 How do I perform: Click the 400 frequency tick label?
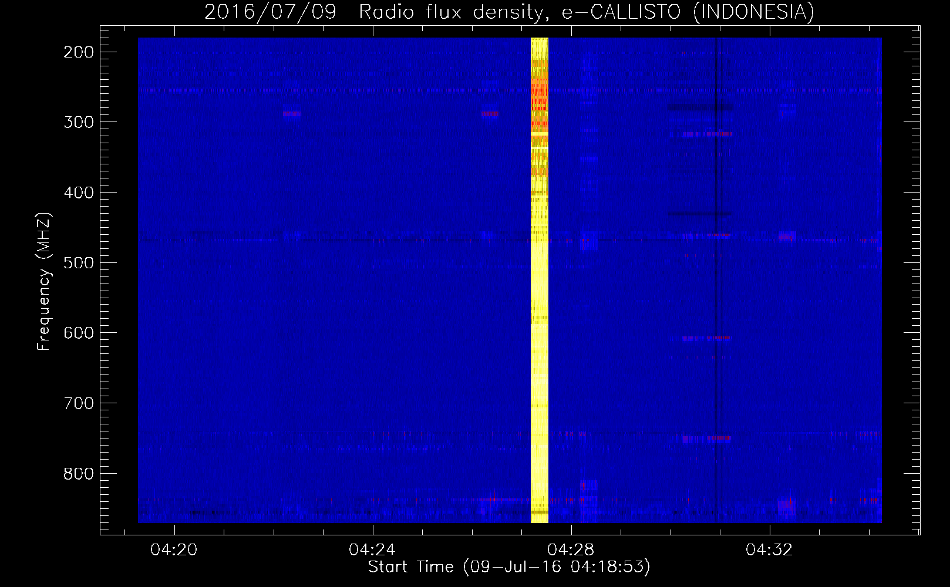78,193
